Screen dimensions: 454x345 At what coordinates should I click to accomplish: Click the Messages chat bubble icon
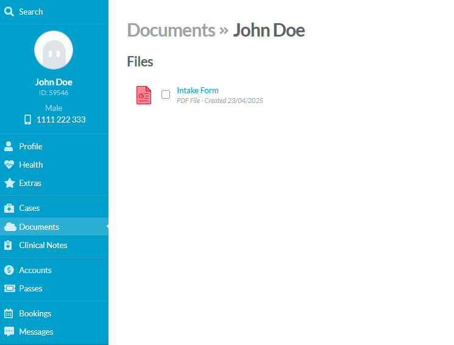(x=9, y=332)
